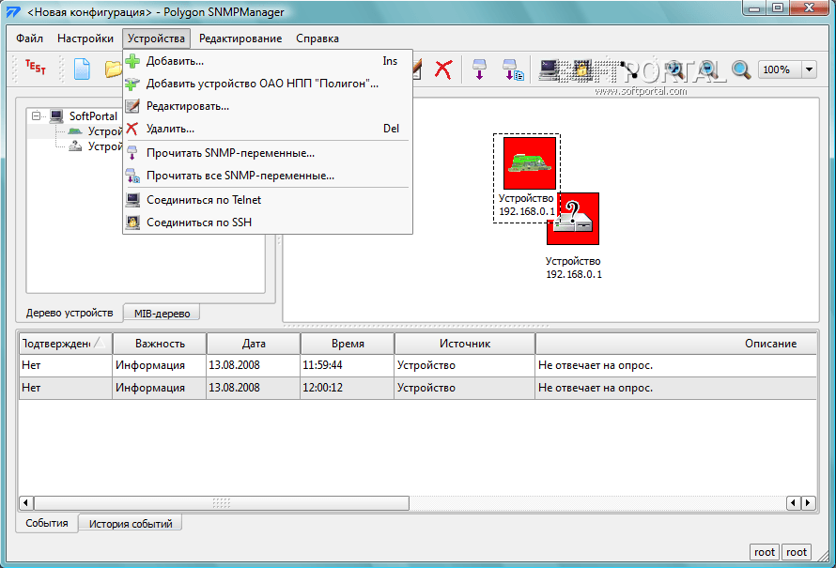Screen dimensions: 836x568
Task: Sort by Дата column header
Action: [x=254, y=344]
